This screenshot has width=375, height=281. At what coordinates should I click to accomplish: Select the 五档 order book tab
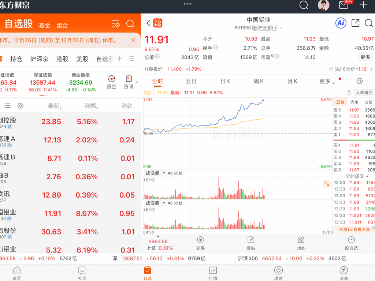click(340, 102)
